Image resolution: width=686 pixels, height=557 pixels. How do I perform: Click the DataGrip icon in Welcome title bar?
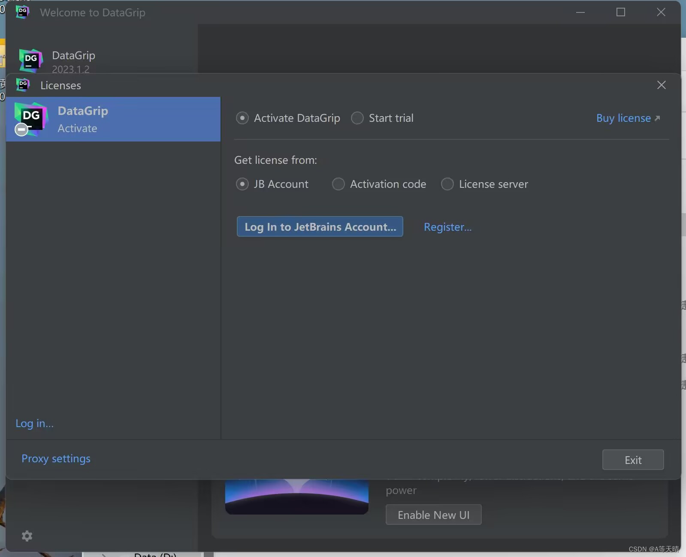(x=23, y=12)
